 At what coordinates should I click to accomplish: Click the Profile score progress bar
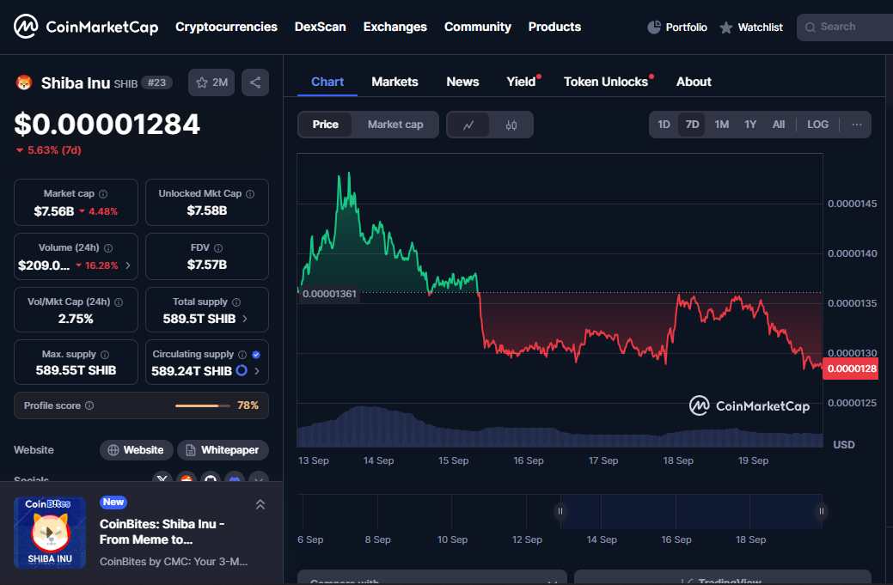(x=203, y=405)
